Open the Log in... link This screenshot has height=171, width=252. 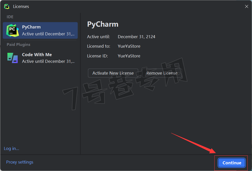pos(12,148)
